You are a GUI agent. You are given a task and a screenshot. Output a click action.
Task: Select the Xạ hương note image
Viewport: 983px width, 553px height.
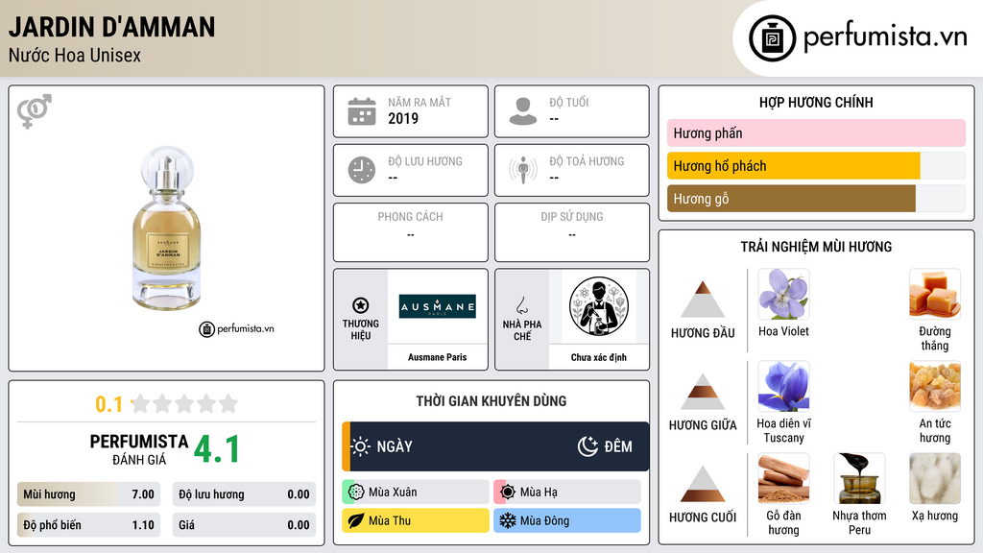tap(935, 478)
